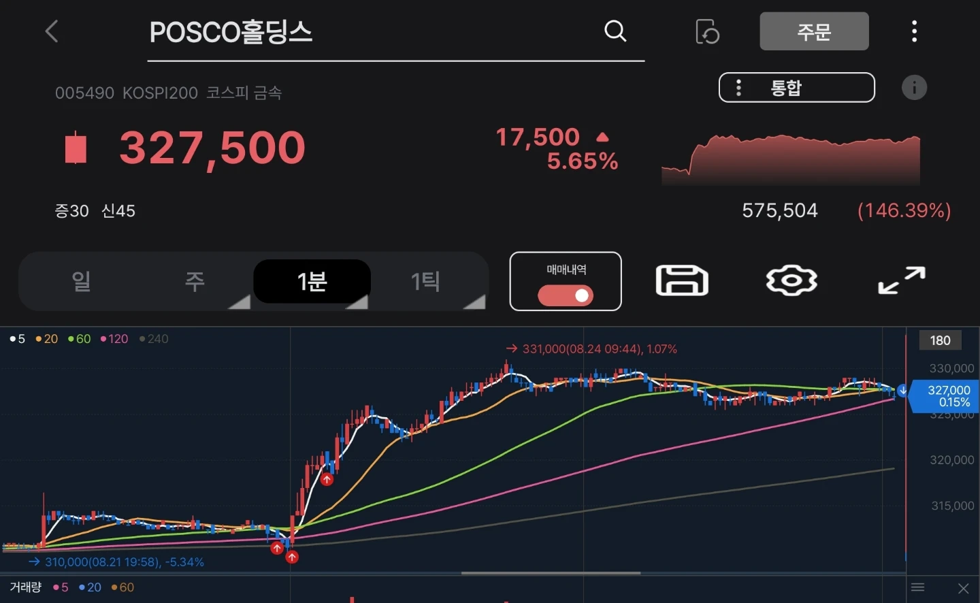Tap the 코스피 금속 sector label
This screenshot has width=980, height=603.
pyautogui.click(x=244, y=93)
